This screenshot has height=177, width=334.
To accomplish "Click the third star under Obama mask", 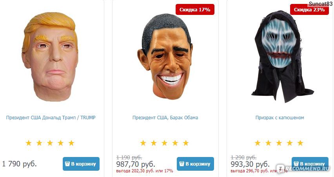I will [x=164, y=143].
